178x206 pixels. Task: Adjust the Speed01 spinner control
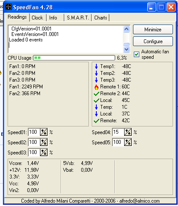(44, 132)
